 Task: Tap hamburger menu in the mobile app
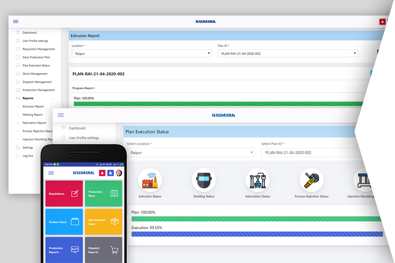[51, 173]
